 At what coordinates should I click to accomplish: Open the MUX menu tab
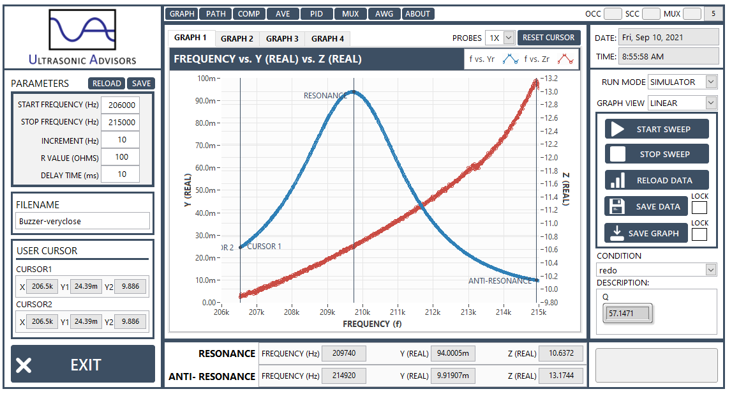coord(350,14)
